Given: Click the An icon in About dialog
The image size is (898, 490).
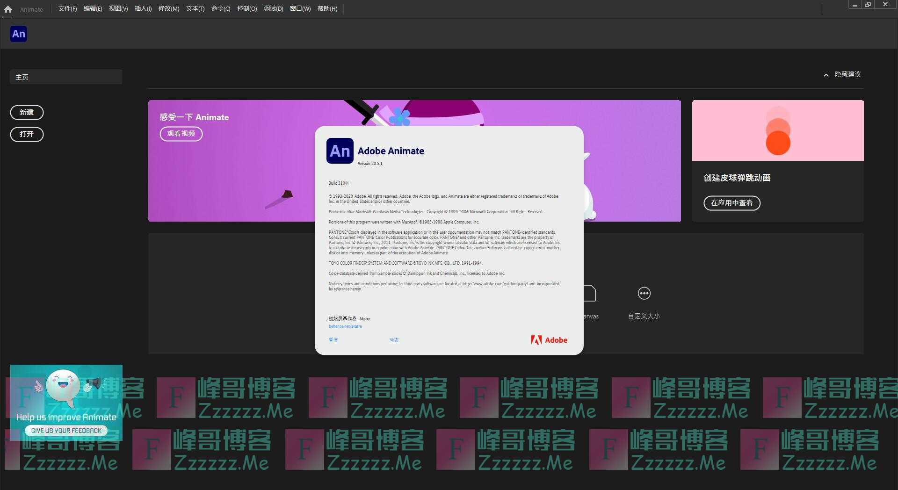Looking at the screenshot, I should click(x=340, y=151).
